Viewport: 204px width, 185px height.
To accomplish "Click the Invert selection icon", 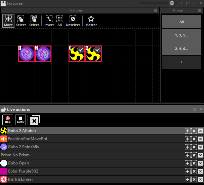I will (49, 21).
